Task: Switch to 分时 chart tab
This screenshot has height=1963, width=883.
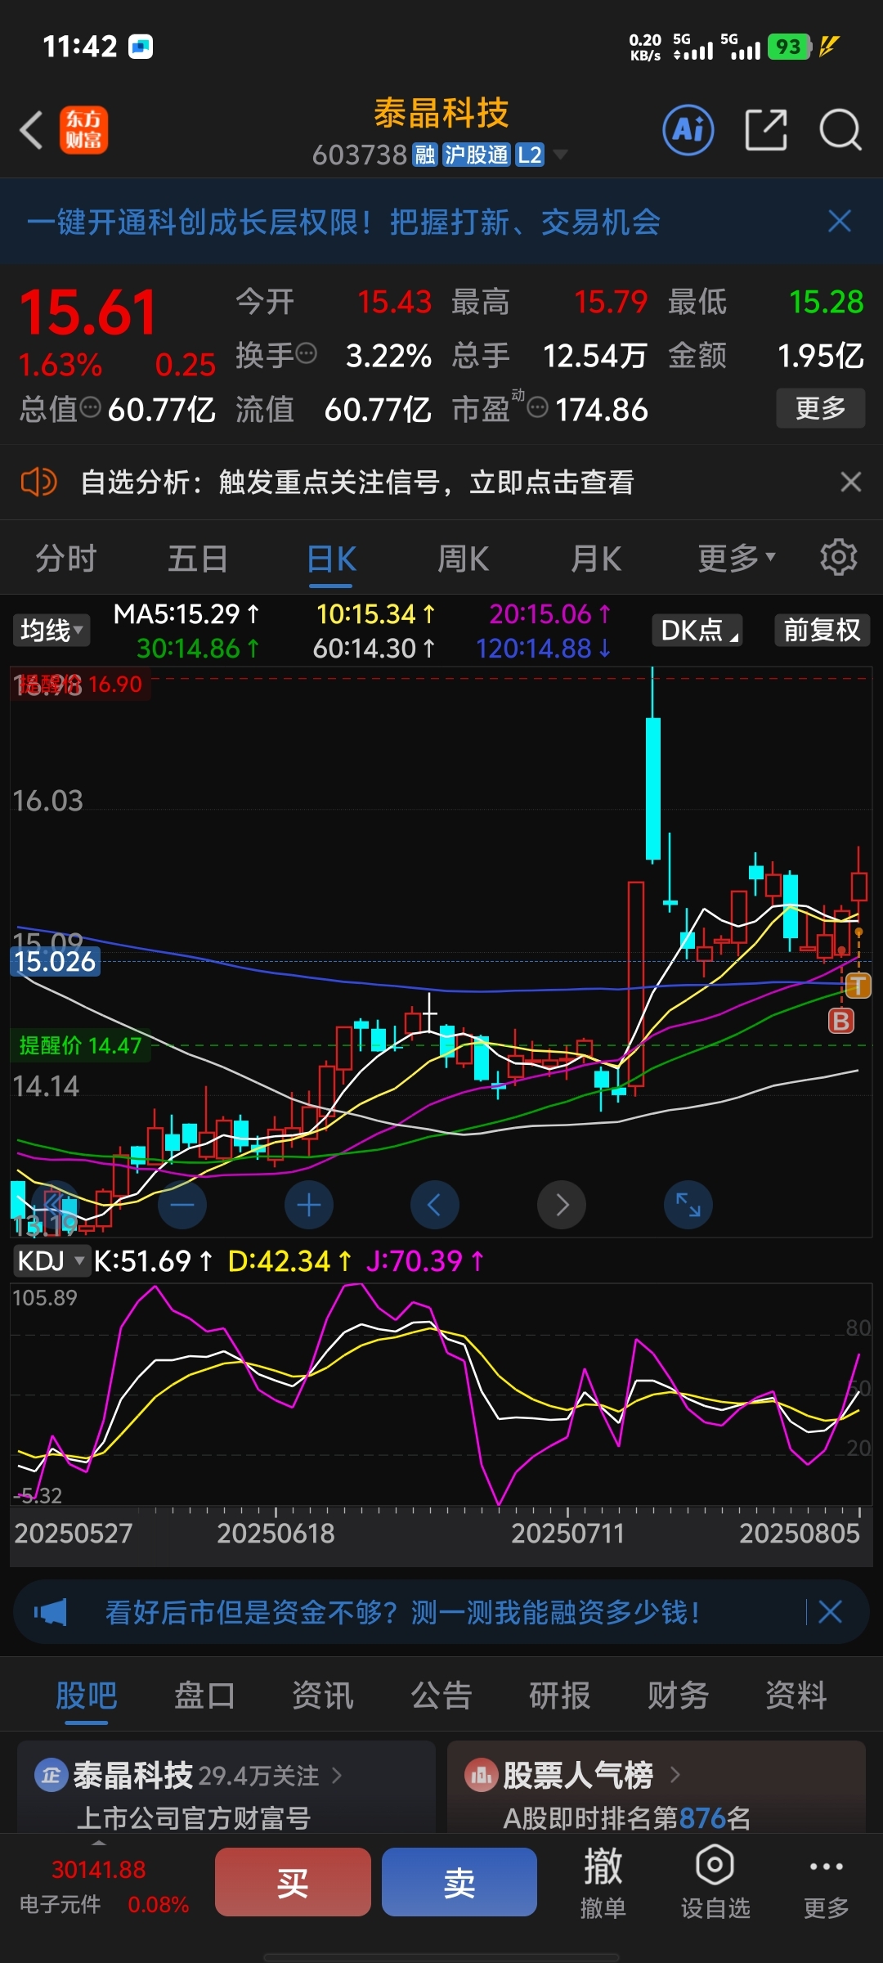Action: (66, 559)
